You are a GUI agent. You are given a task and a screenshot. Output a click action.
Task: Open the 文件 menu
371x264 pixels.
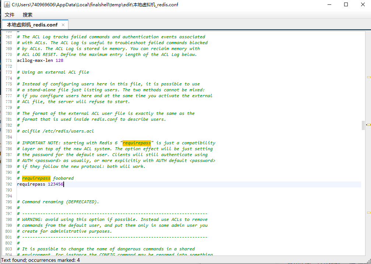pos(10,15)
